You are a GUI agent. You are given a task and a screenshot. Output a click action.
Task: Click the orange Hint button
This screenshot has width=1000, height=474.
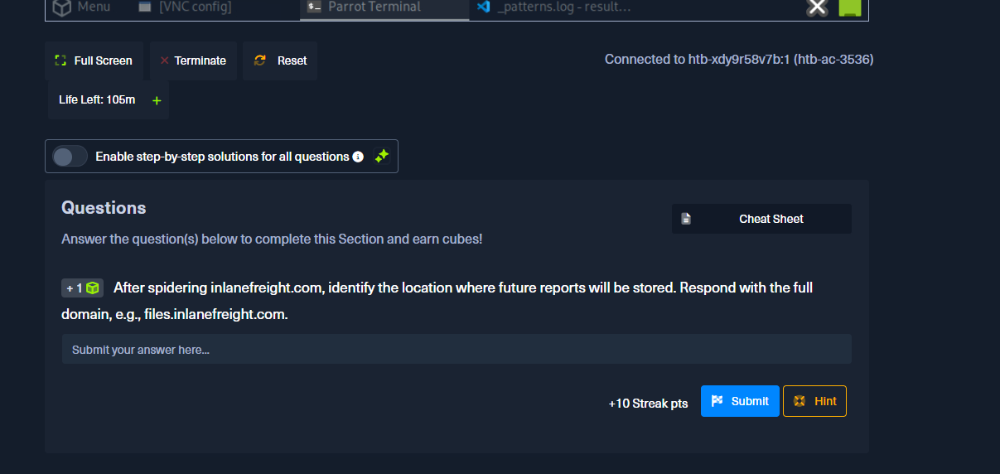pyautogui.click(x=814, y=401)
